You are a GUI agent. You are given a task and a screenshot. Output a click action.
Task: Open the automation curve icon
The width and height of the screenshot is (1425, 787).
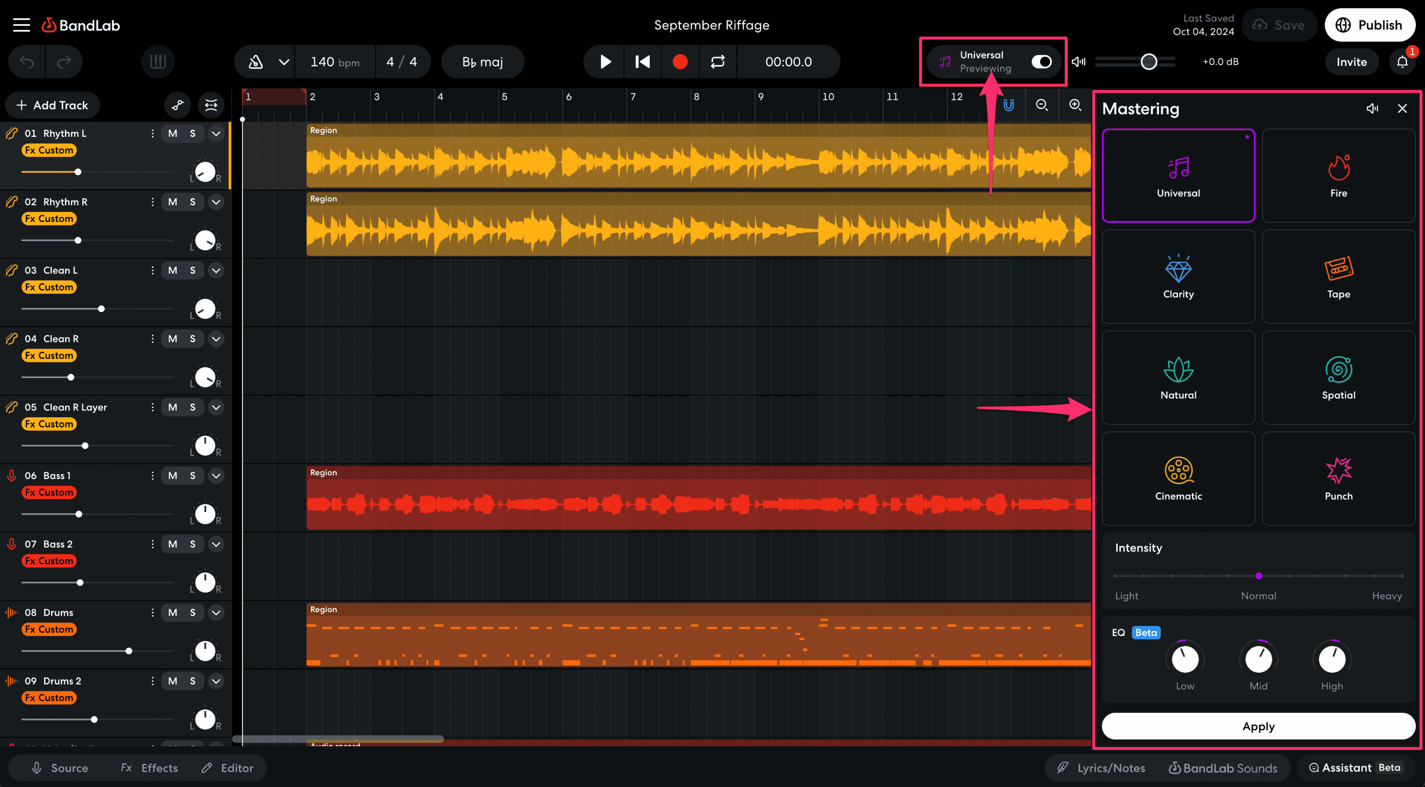tap(178, 105)
